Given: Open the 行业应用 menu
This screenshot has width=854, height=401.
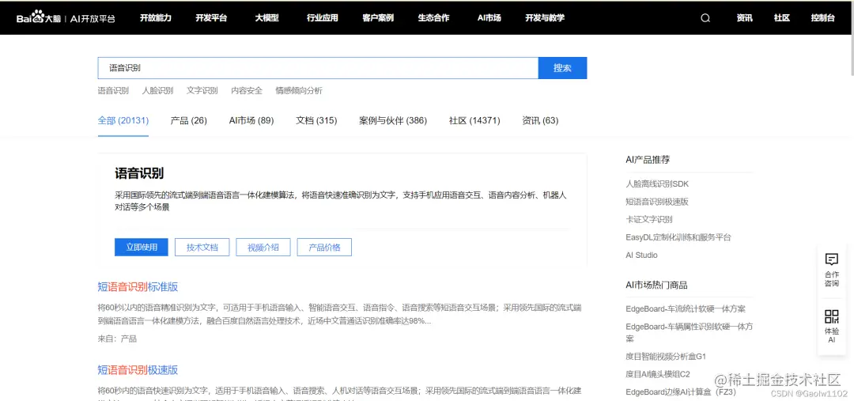Looking at the screenshot, I should (x=323, y=18).
